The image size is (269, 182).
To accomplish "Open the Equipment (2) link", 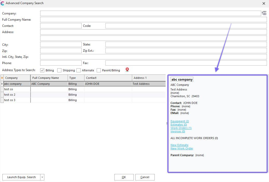I will coord(180,121).
